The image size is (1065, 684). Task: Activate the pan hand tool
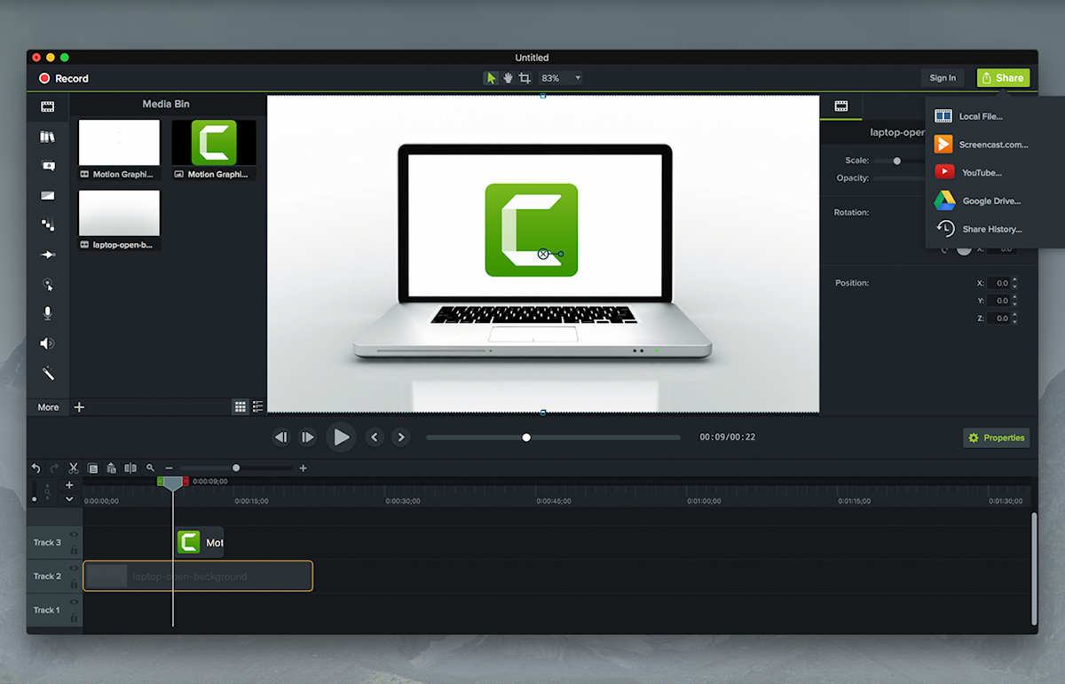508,78
